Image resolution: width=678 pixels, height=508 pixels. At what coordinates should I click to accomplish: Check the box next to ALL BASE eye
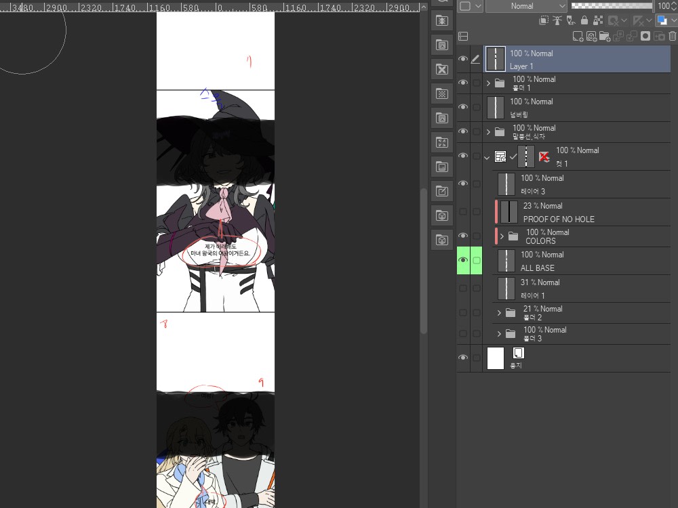[477, 260]
